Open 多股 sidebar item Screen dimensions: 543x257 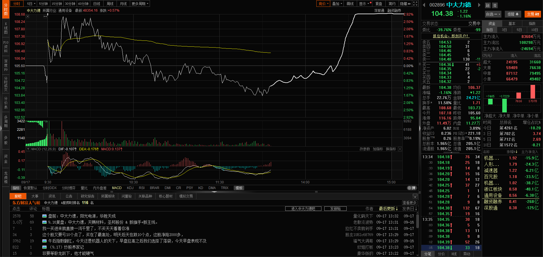(6, 140)
